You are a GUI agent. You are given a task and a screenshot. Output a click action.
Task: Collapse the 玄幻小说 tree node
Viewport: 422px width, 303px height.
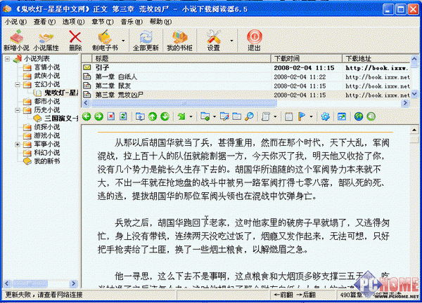[18, 85]
